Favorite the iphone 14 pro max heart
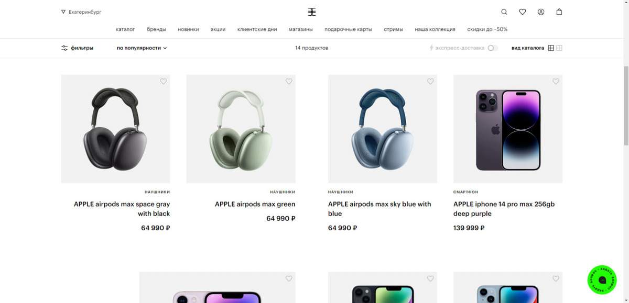Screen dimensions: 629x303 (x=556, y=82)
